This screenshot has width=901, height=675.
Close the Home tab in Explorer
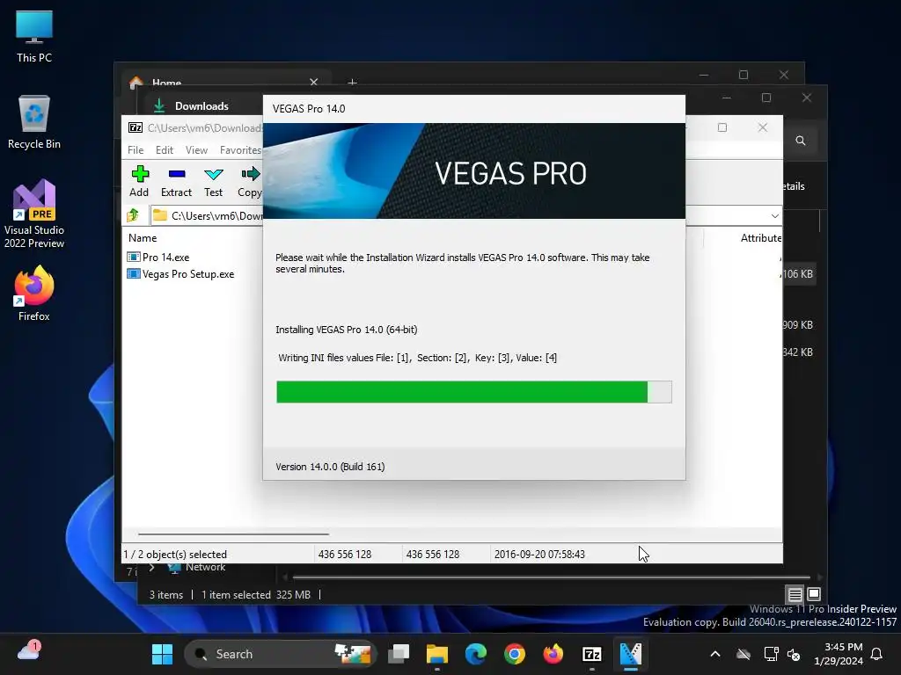(x=314, y=82)
